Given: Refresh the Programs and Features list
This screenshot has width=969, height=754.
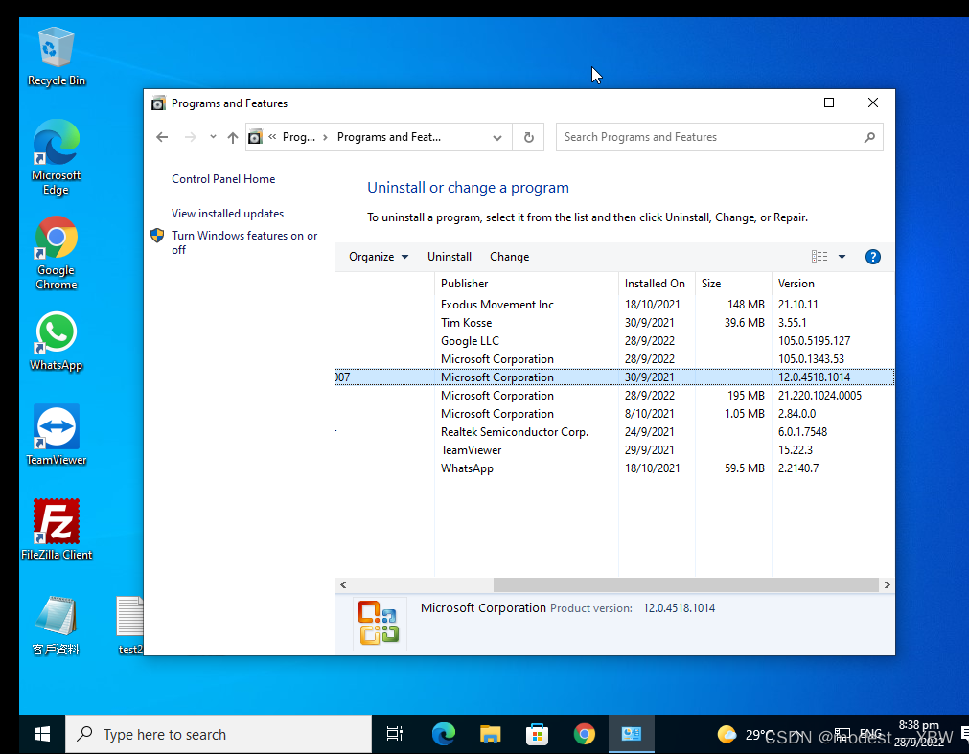Looking at the screenshot, I should click(x=528, y=137).
